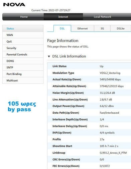131x169 pixels.
Task: Click the Interleave Depth(Up/Down) label
Action: tap(70, 119)
